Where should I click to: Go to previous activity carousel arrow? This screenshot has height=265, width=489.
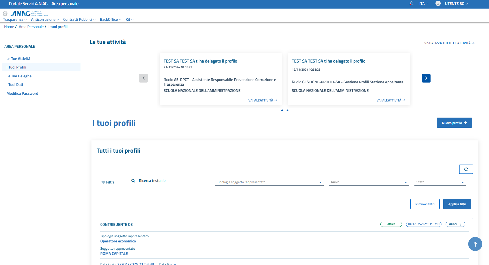(143, 78)
